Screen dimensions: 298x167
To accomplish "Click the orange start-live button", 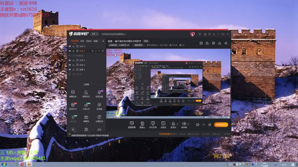I will [221, 125].
